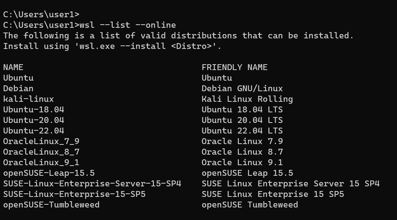Click the OracleLinux_7_9 entry

[41, 142]
